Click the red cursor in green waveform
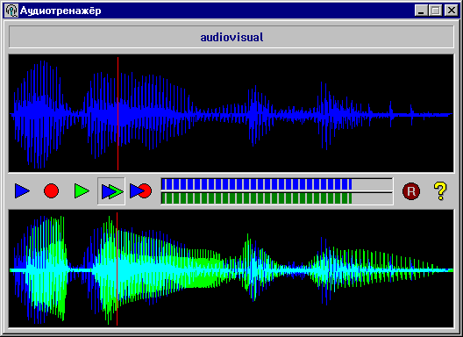 click(117, 269)
